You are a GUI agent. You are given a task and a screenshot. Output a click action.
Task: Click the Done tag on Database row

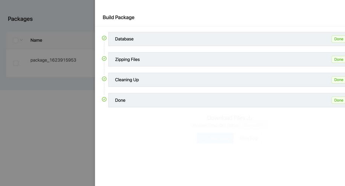point(338,39)
